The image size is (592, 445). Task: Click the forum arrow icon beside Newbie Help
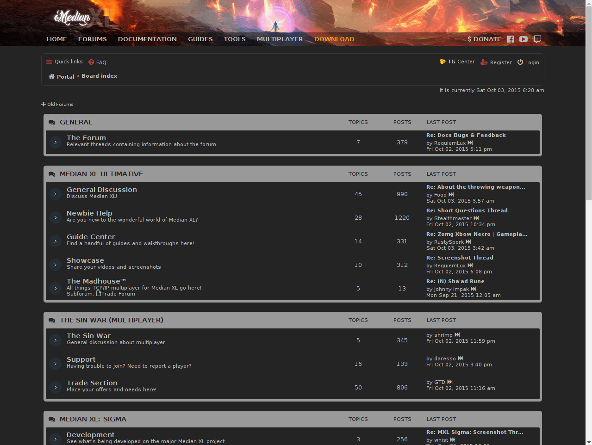coord(55,218)
